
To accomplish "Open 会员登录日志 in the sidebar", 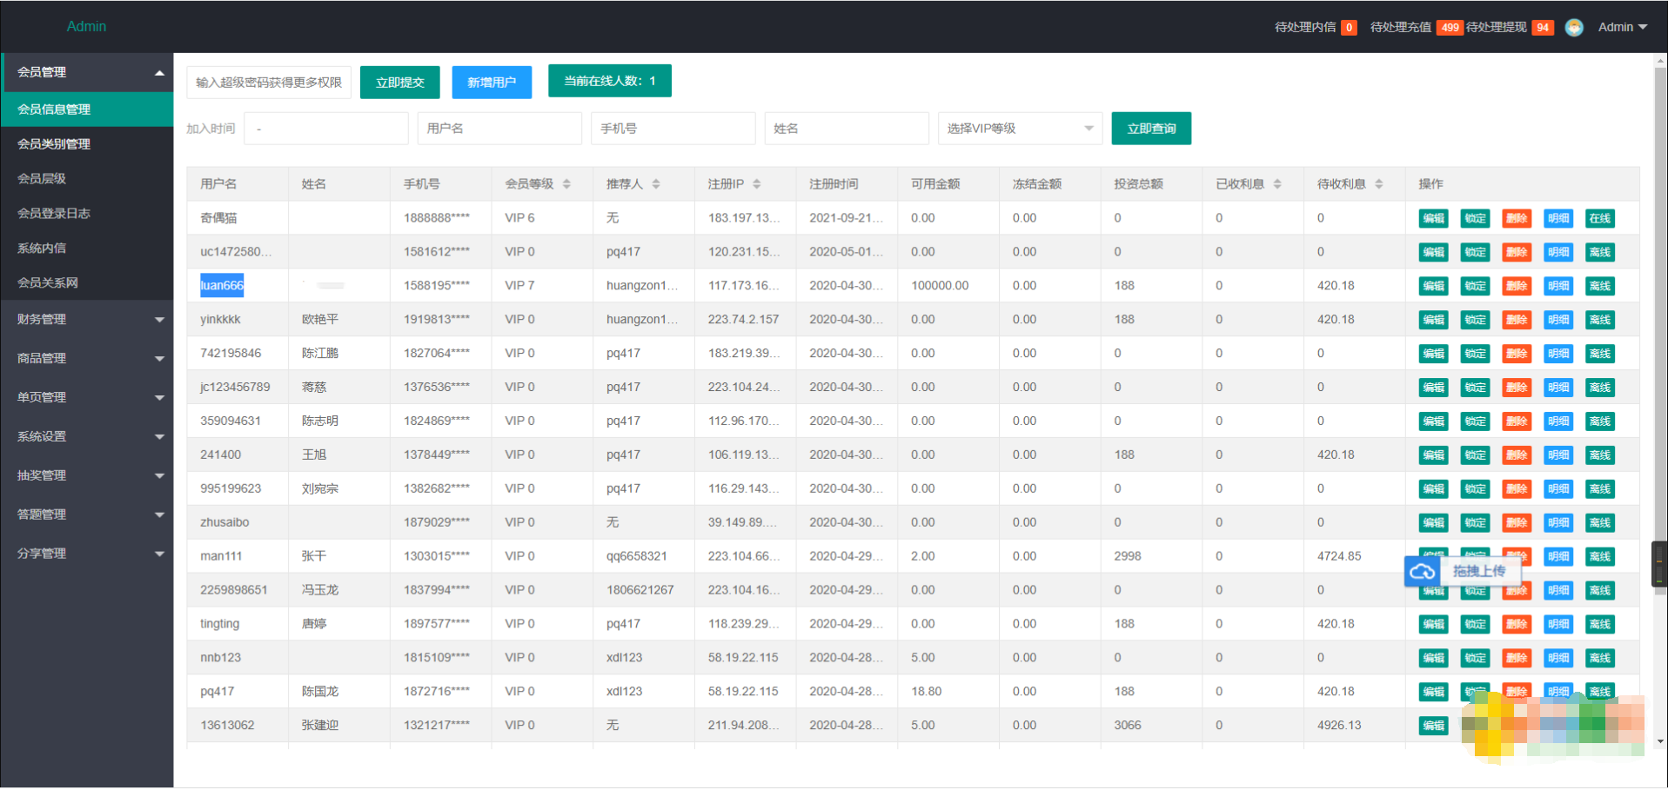I will 54,214.
